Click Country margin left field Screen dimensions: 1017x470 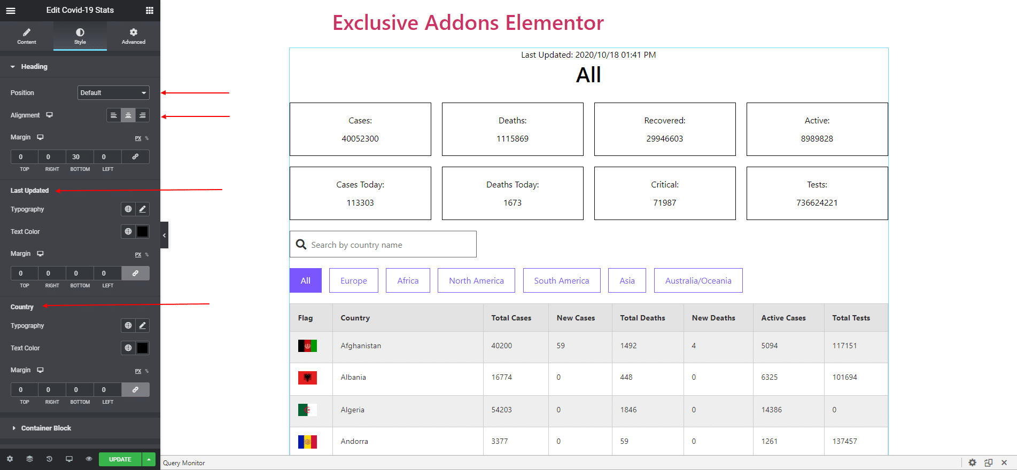(107, 390)
